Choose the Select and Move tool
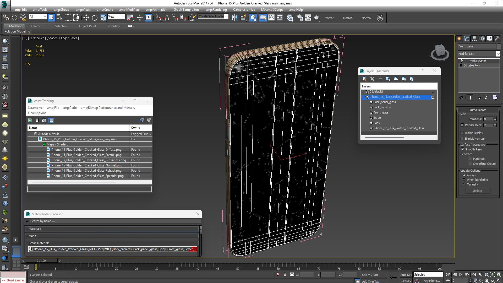Image resolution: width=503 pixels, height=283 pixels. [86, 18]
